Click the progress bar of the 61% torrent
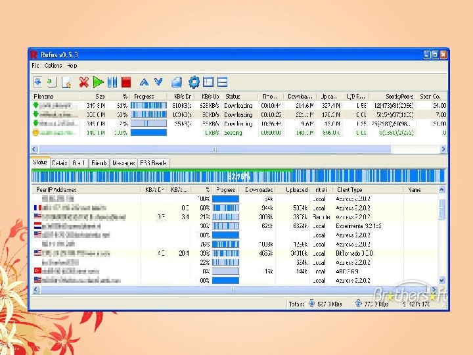This screenshot has width=473, height=355. (x=148, y=105)
